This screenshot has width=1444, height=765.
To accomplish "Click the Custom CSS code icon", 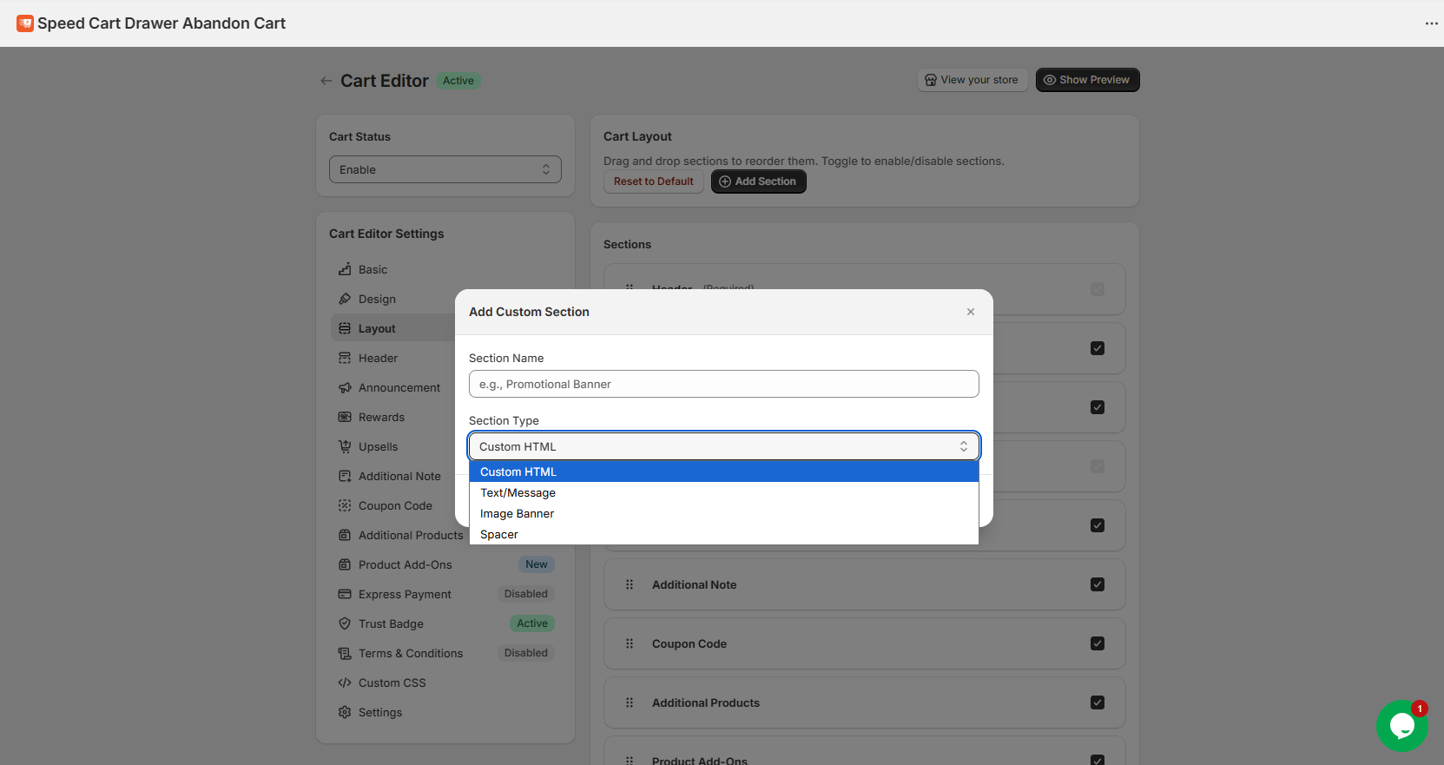I will [x=345, y=683].
